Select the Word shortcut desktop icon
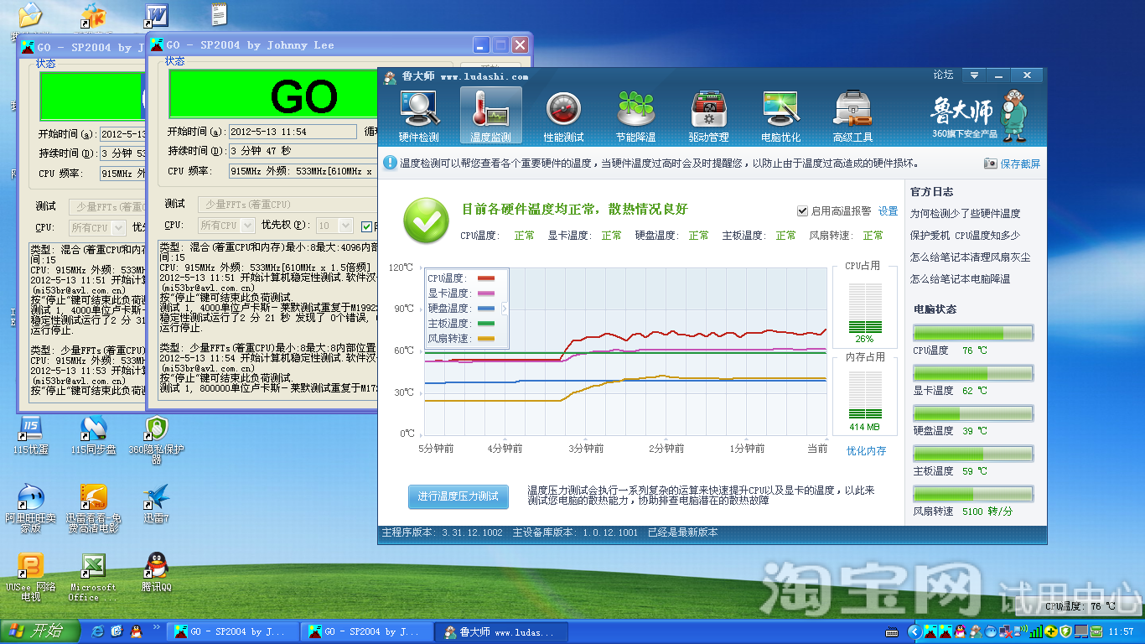This screenshot has width=1145, height=644. [x=156, y=14]
